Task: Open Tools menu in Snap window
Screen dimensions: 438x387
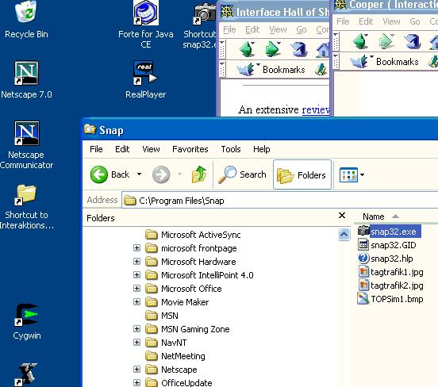Action: (x=231, y=149)
